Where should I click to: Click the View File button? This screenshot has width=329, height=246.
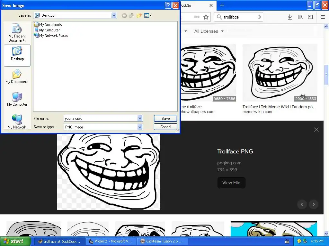click(231, 183)
